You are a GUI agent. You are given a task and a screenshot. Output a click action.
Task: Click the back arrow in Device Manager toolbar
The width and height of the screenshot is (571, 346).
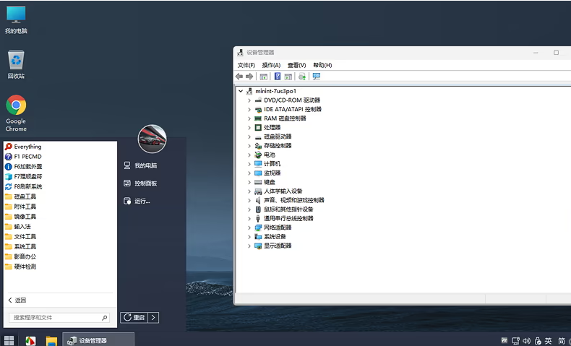tap(239, 77)
